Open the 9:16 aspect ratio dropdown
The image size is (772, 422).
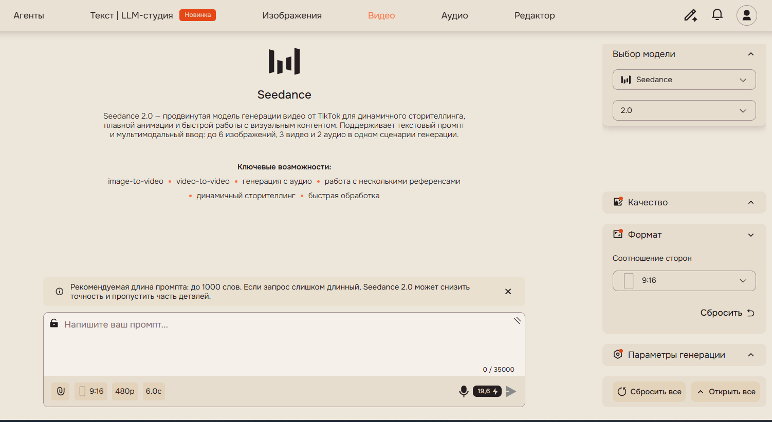[x=684, y=281]
